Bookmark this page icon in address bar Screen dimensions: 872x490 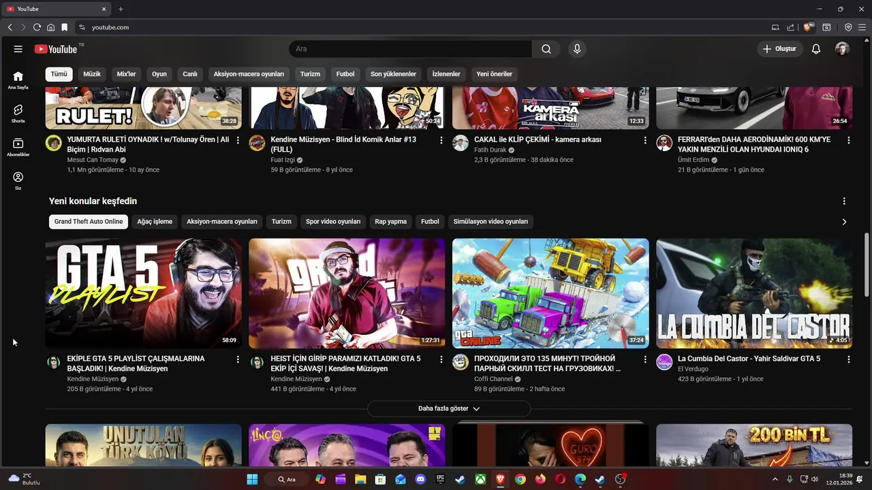[64, 27]
